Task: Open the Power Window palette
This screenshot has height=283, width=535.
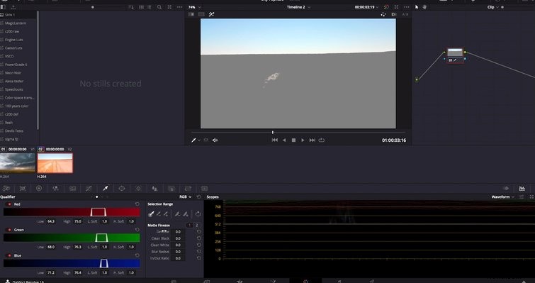Action: 122,189
